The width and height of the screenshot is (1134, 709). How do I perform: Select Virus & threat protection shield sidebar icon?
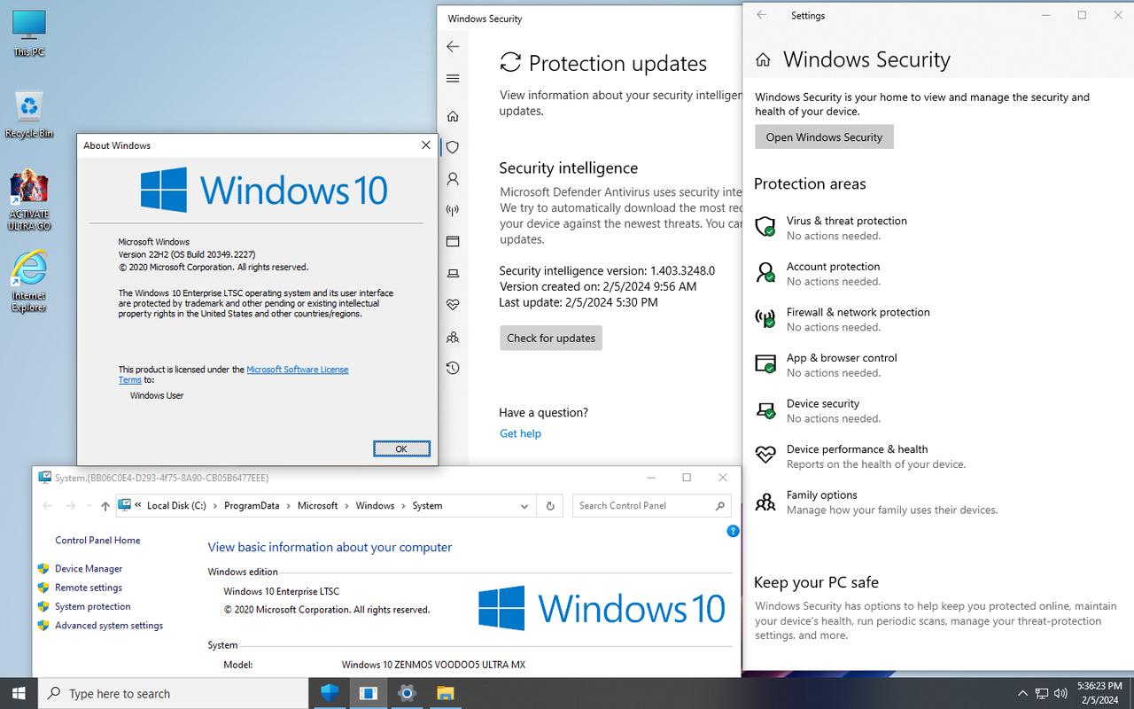[453, 147]
